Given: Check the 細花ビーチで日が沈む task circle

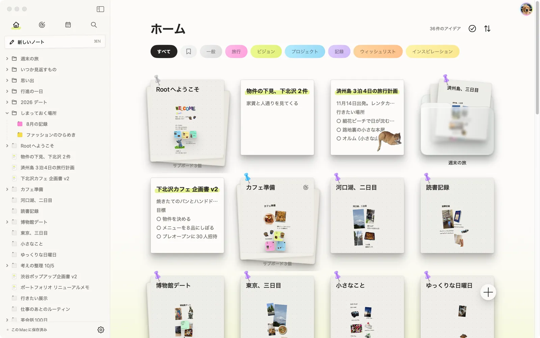Looking at the screenshot, I should [339, 121].
